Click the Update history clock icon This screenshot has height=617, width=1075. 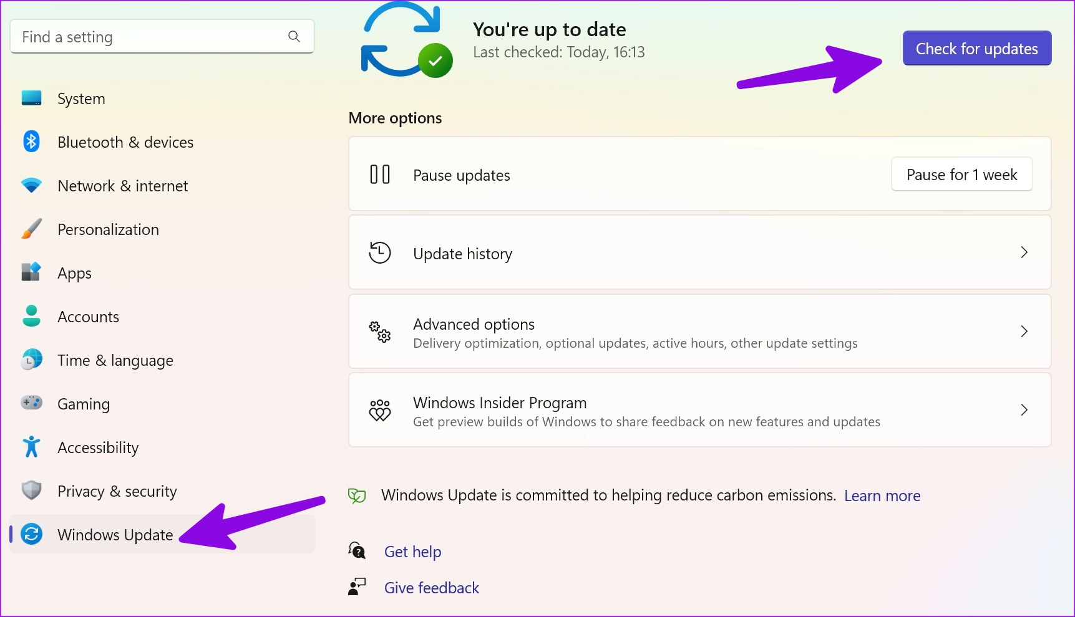[379, 252]
